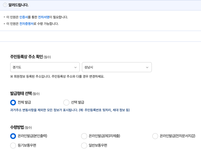Open the 인증서 link

(x=24, y=17)
